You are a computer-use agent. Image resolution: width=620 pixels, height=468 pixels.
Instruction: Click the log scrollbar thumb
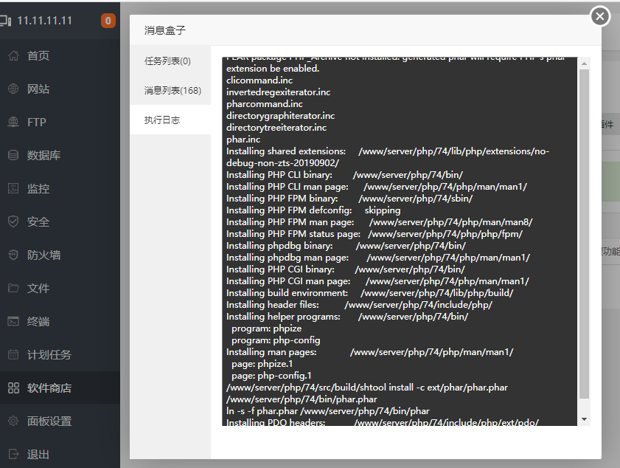(x=584, y=234)
